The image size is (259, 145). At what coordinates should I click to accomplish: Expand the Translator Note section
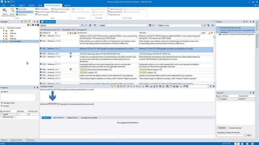pyautogui.click(x=2, y=103)
